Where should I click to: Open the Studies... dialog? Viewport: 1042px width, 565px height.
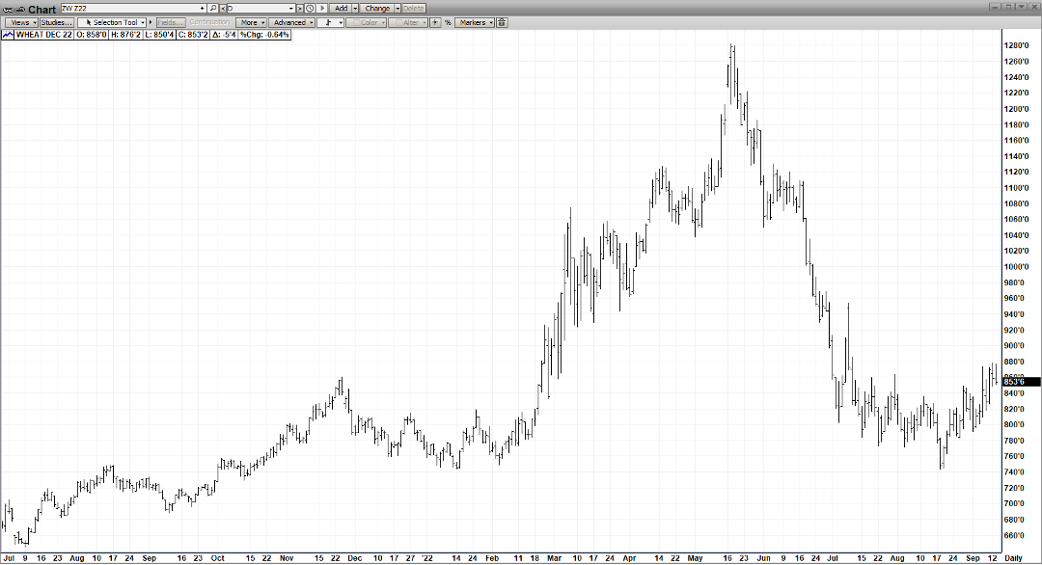(x=57, y=22)
